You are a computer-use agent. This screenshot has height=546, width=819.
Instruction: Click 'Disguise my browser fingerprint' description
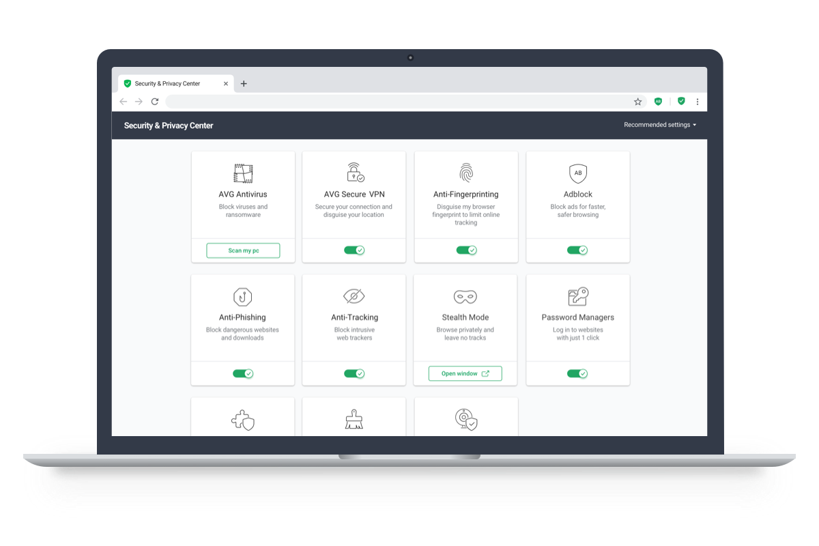[x=466, y=214]
